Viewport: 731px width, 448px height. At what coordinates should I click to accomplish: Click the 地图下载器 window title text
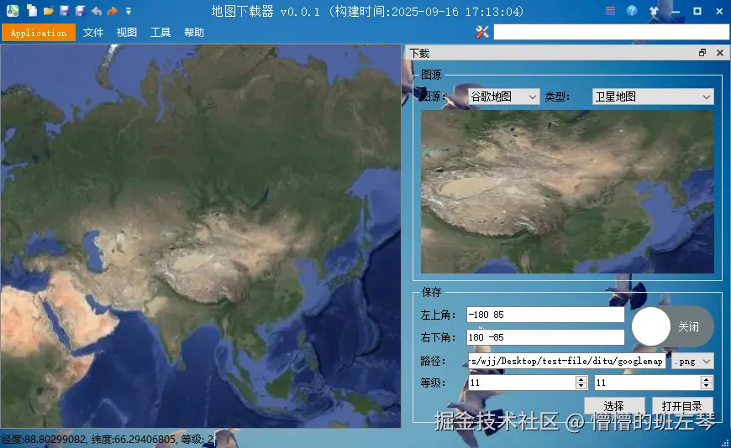tap(367, 11)
